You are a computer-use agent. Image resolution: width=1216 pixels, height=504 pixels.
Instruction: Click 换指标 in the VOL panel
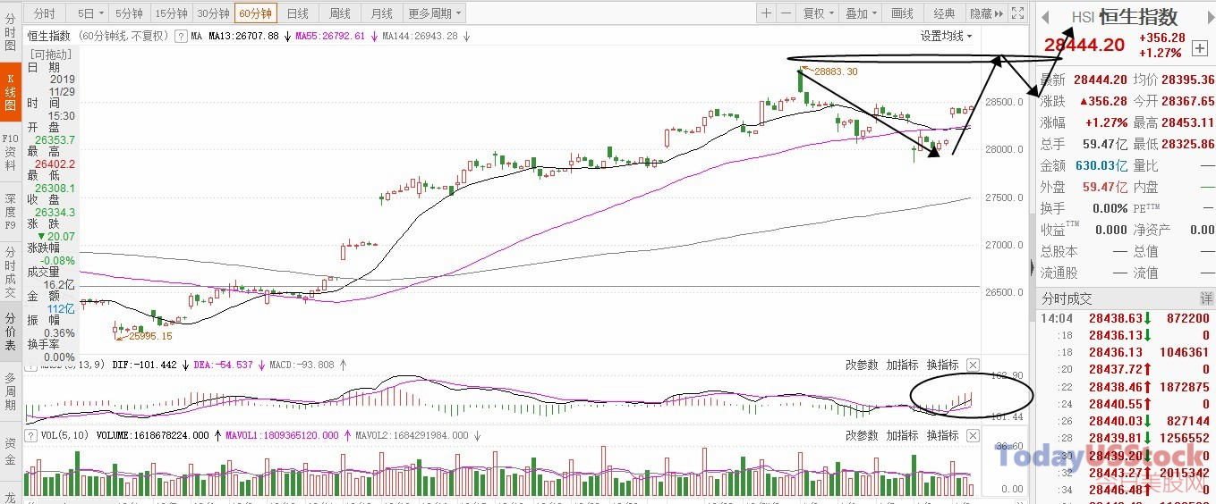942,435
